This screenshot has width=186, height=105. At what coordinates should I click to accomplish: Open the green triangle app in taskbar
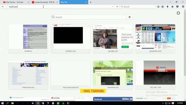(x=63, y=103)
